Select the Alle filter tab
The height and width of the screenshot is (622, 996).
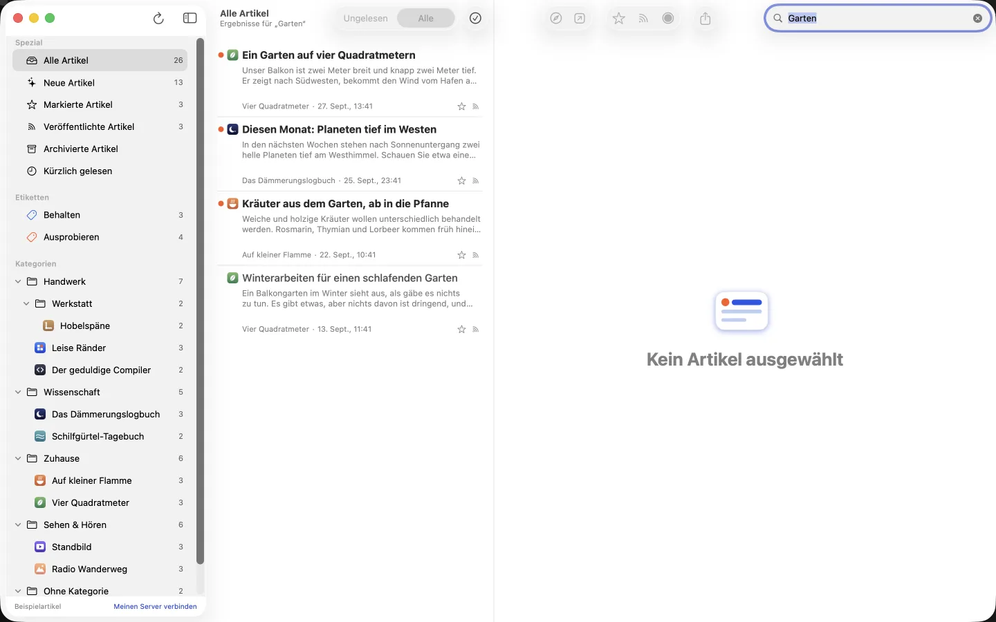[x=426, y=19]
